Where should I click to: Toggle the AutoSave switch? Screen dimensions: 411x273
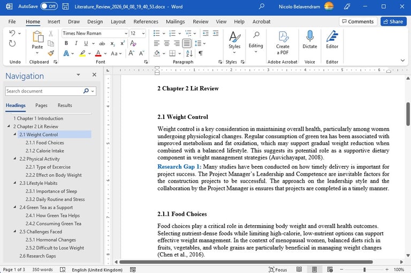(x=49, y=6)
